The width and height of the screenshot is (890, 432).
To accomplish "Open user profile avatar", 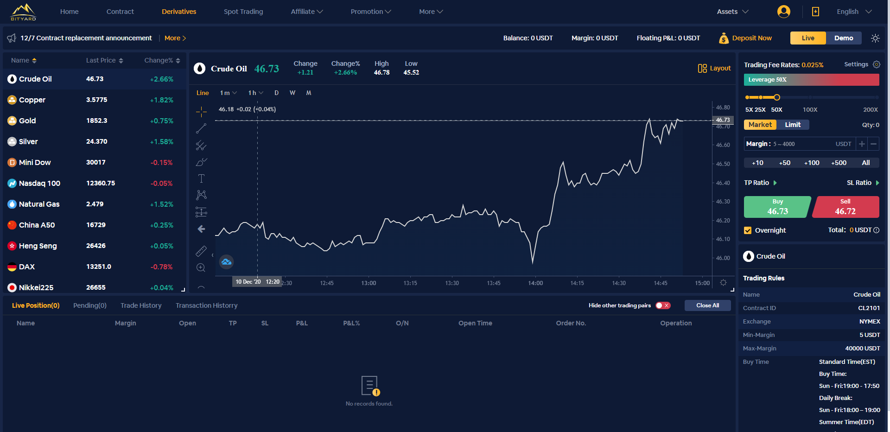I will (784, 12).
